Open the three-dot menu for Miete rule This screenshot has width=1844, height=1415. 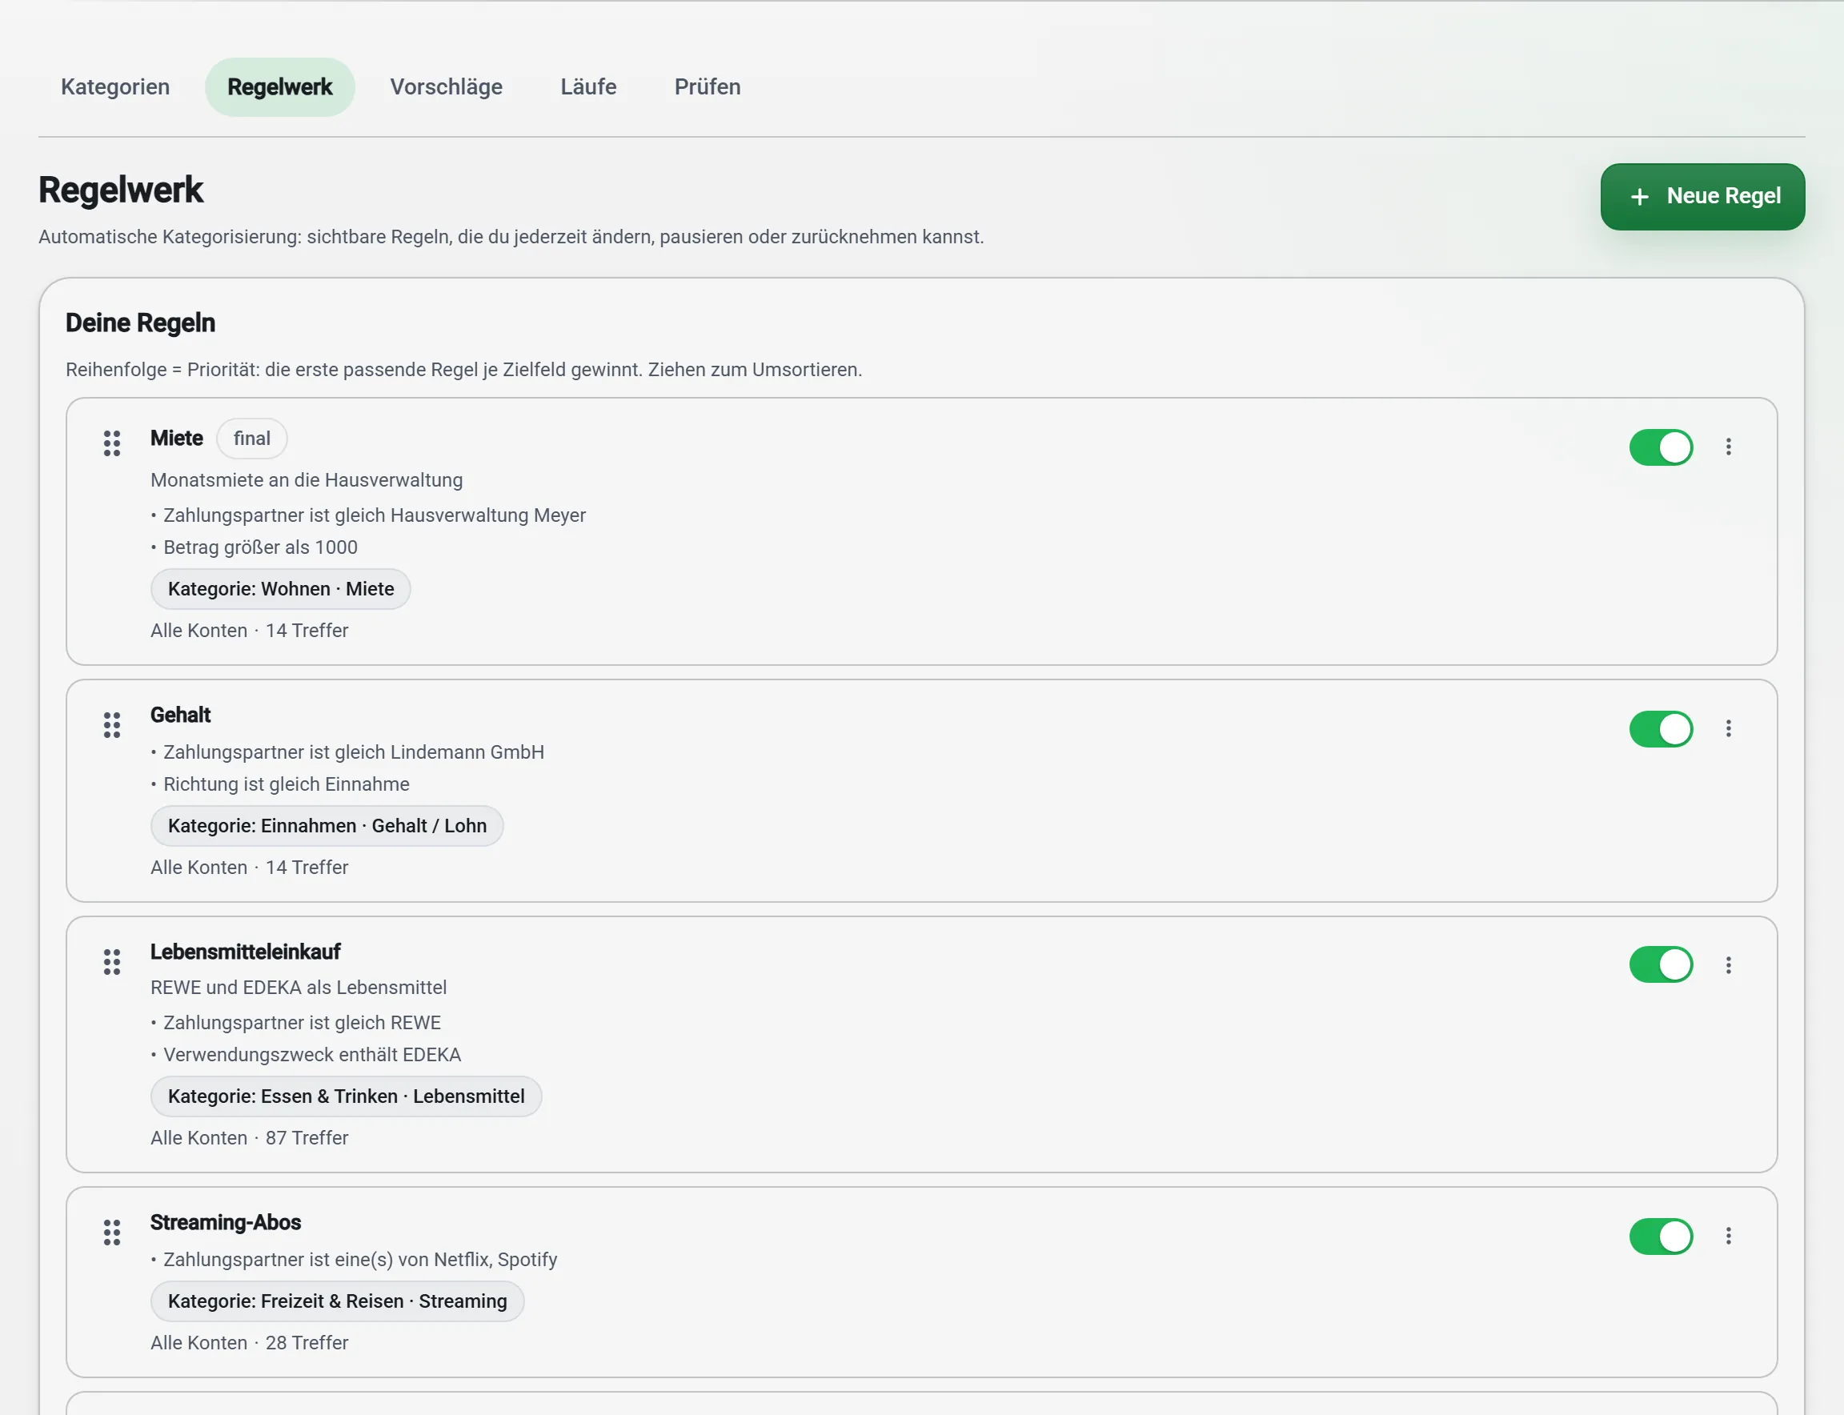[x=1728, y=447]
